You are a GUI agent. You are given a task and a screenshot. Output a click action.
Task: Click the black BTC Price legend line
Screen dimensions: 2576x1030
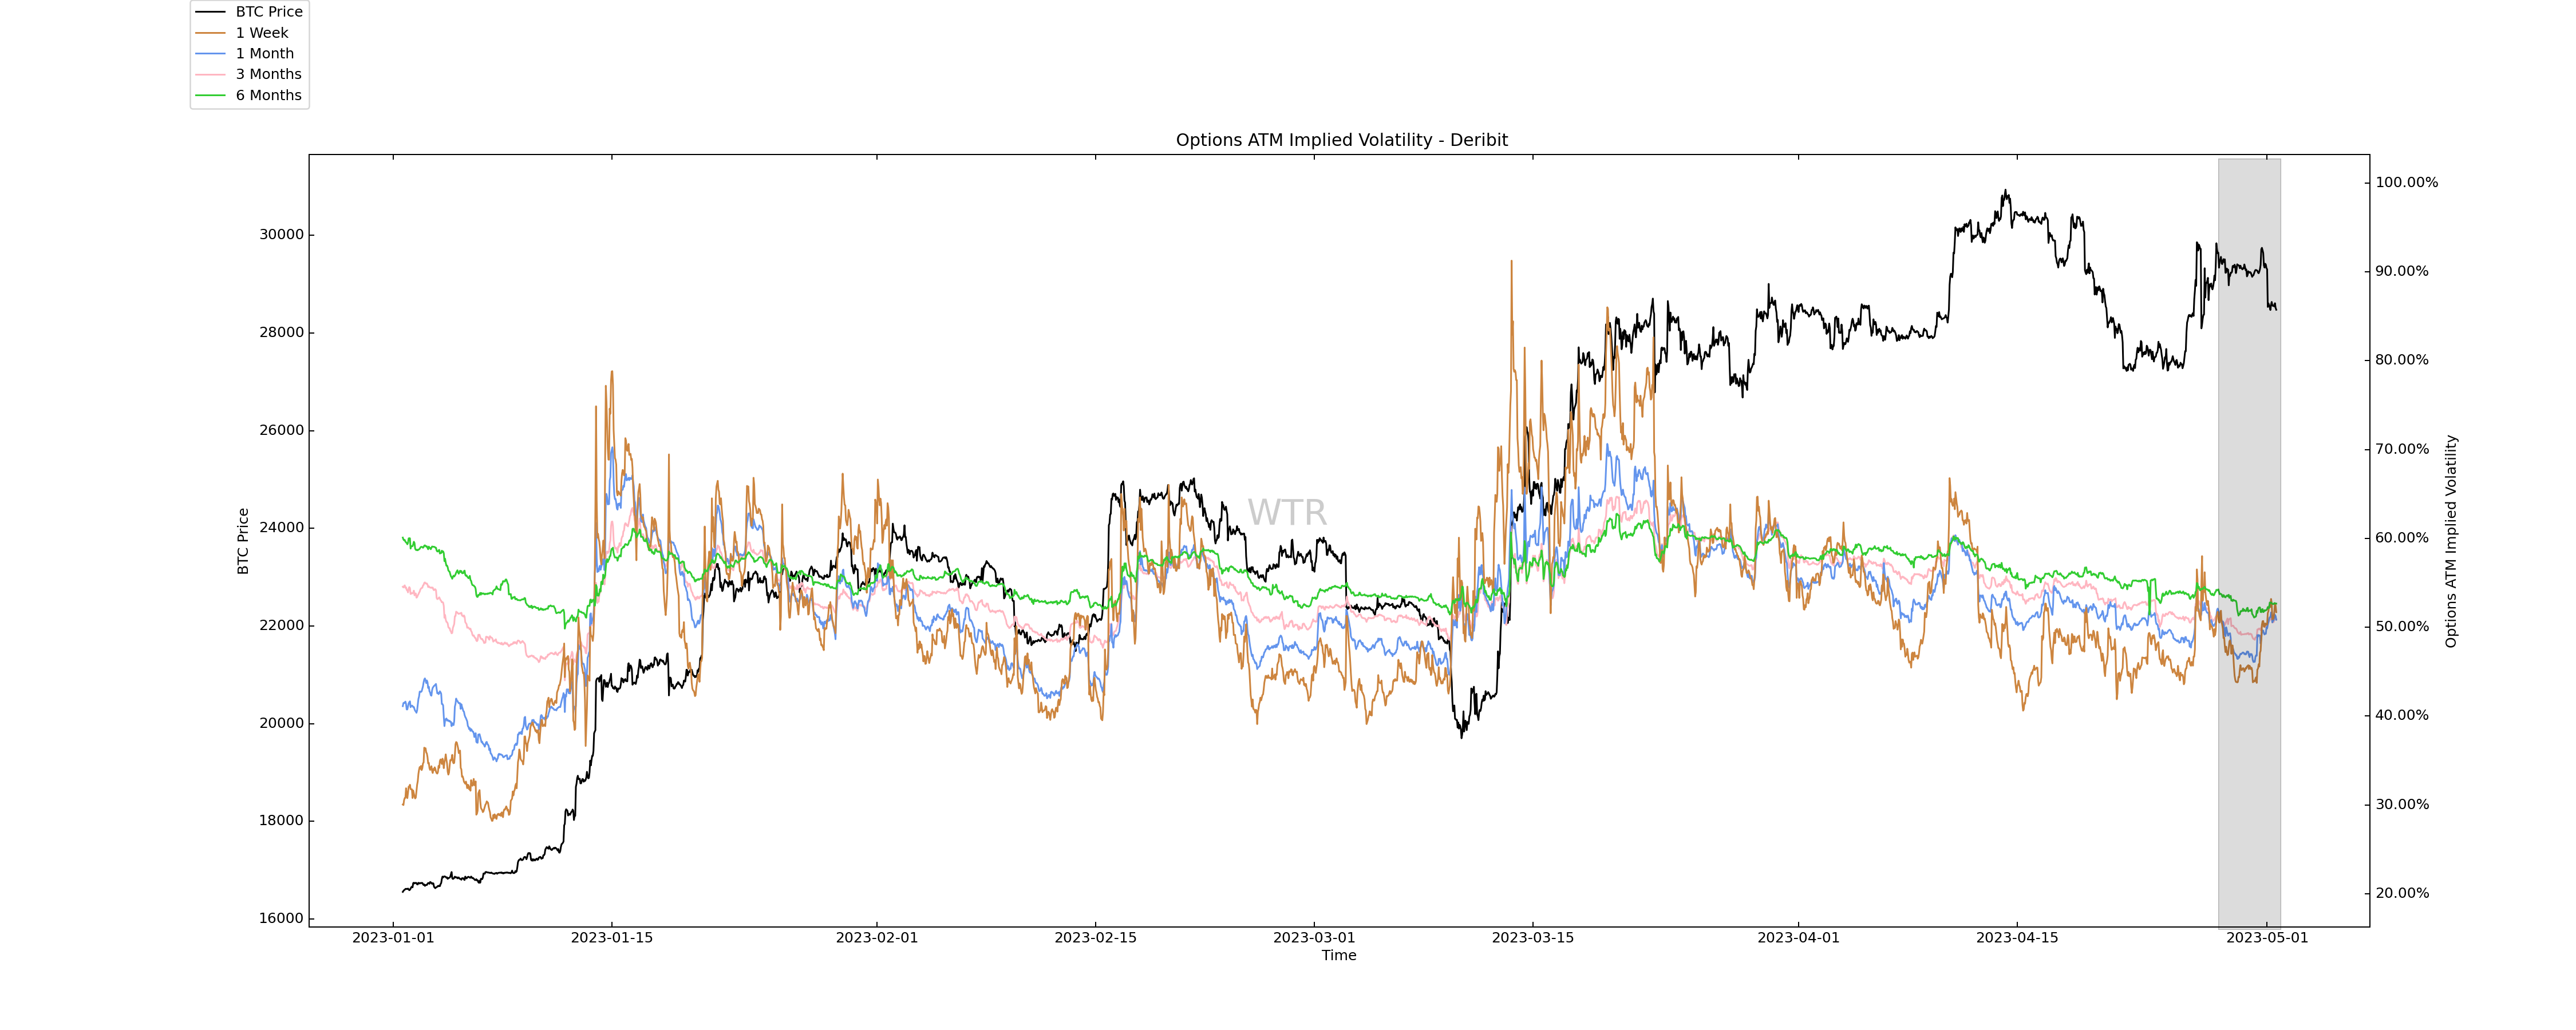pos(210,12)
